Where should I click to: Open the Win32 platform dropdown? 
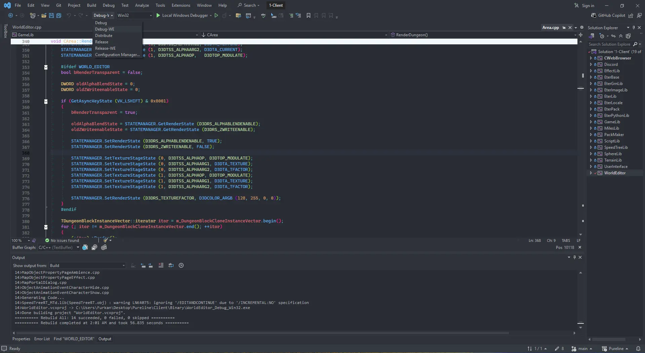[134, 15]
